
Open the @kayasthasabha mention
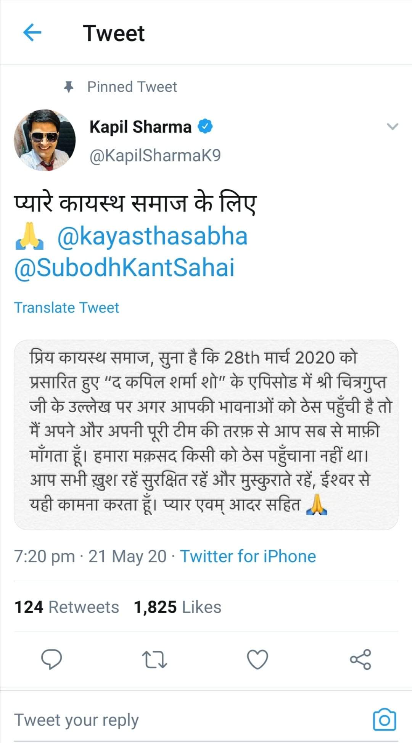152,236
